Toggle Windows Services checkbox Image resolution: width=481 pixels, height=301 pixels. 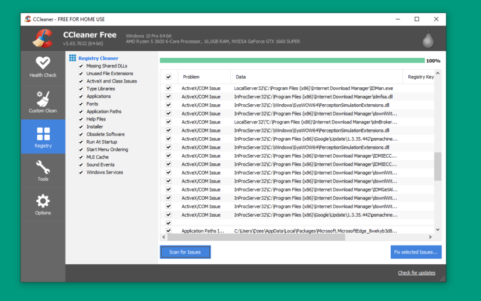click(81, 173)
